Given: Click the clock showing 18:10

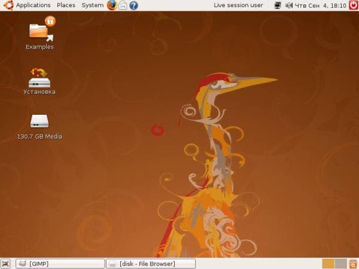Looking at the screenshot, I should 320,5.
